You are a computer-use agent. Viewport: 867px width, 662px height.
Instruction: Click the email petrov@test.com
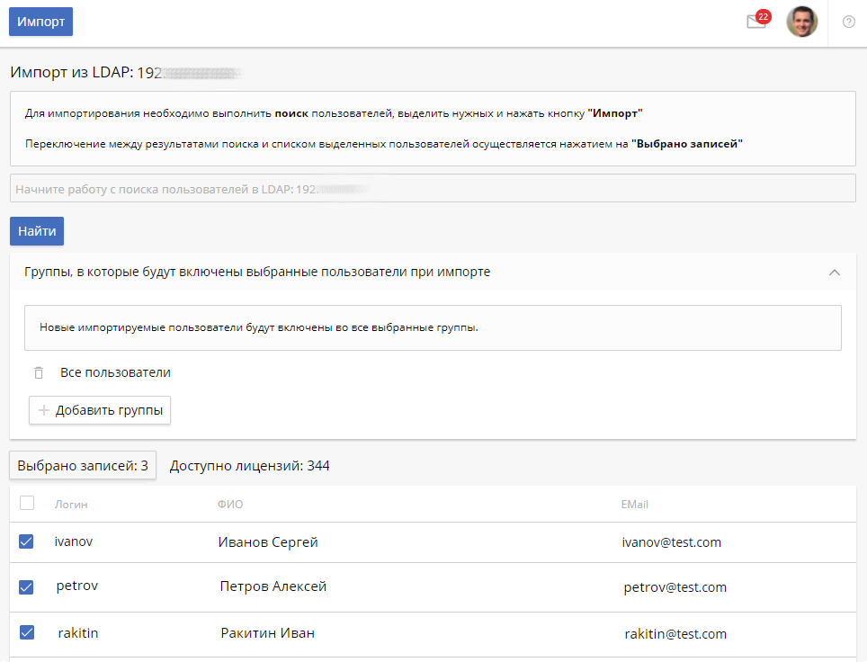coord(675,587)
